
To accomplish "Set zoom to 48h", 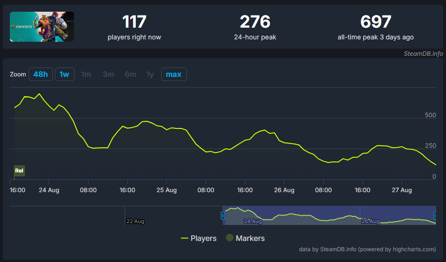I will click(41, 75).
